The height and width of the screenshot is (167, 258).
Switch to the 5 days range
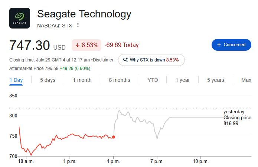click(x=48, y=80)
